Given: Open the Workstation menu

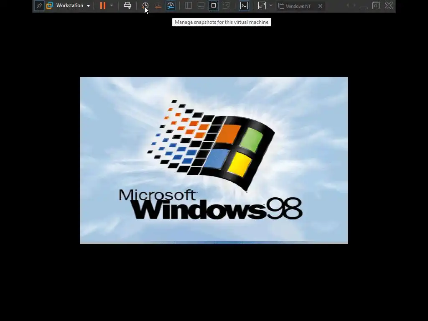Looking at the screenshot, I should click(x=69, y=5).
